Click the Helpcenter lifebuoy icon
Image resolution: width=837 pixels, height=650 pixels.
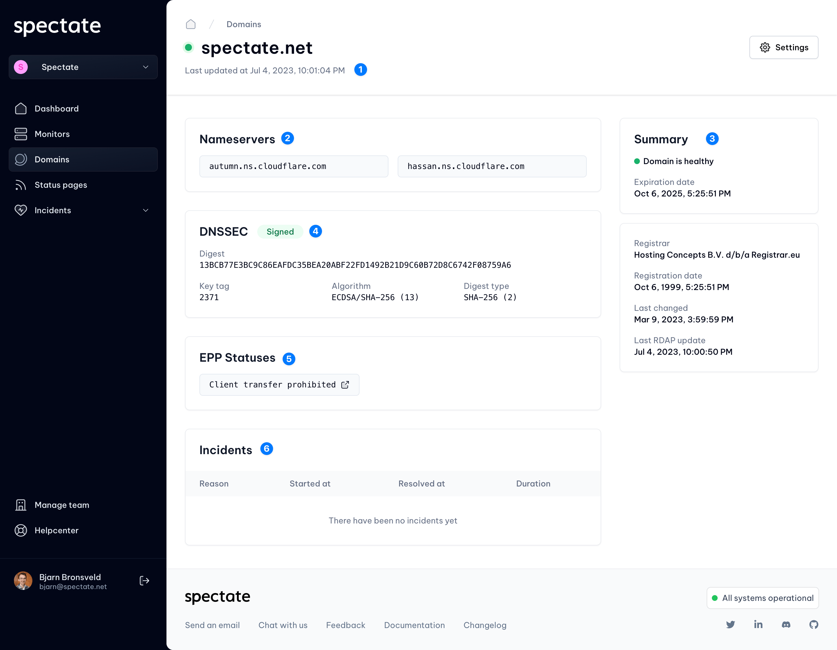tap(21, 530)
